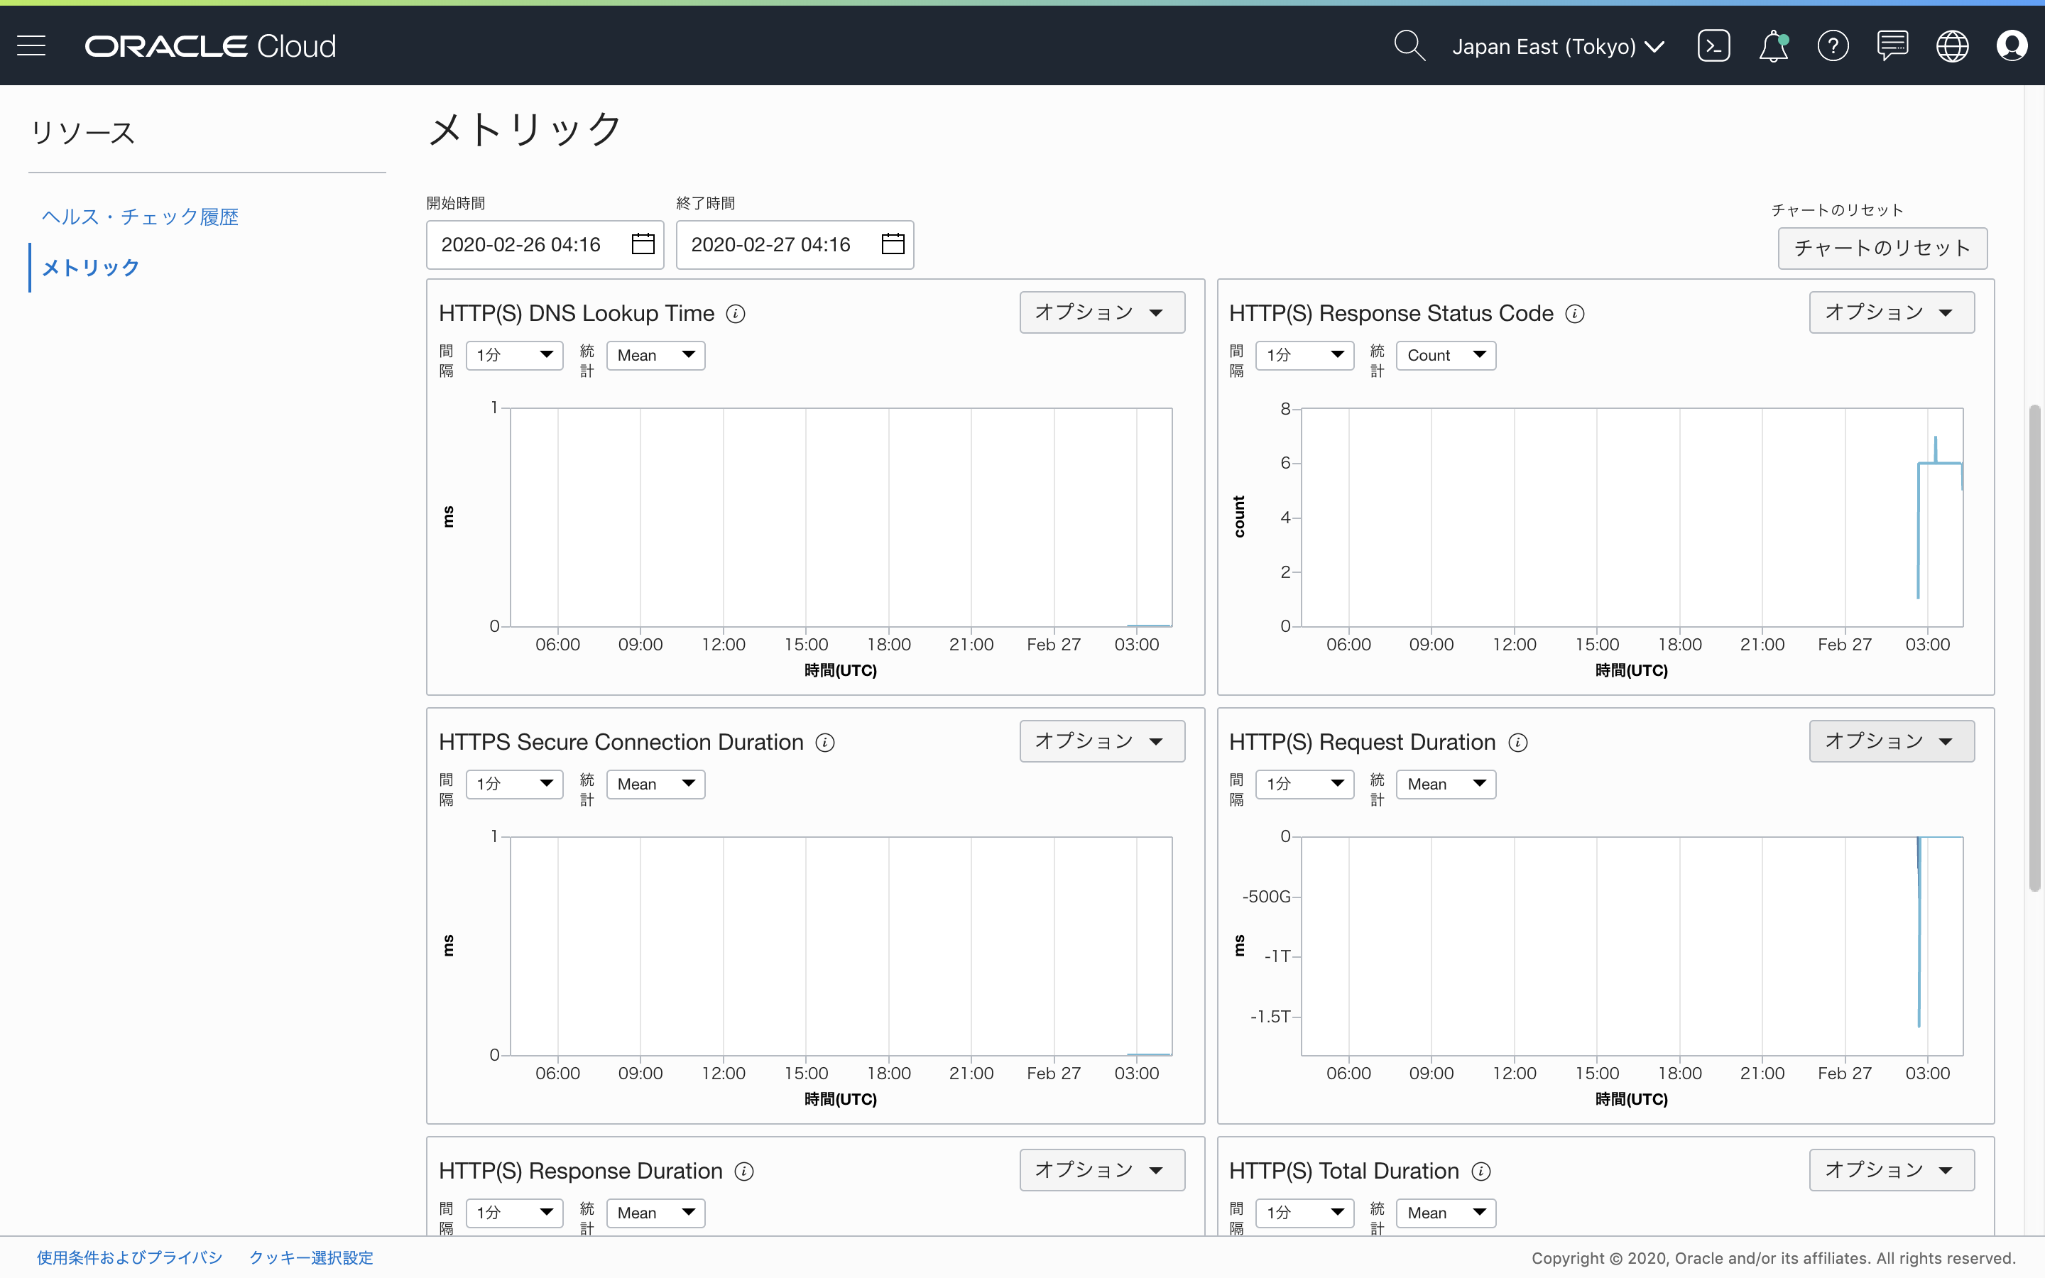Screen dimensions: 2045x1278
Task: Click the spike in Response Status Code chart
Action: pos(1935,449)
